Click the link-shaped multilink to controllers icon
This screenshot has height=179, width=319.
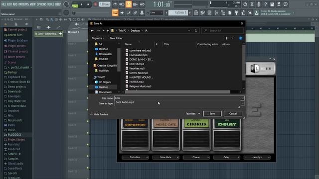[x=135, y=13]
